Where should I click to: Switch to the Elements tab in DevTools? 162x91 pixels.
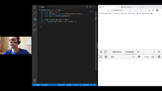[117, 52]
